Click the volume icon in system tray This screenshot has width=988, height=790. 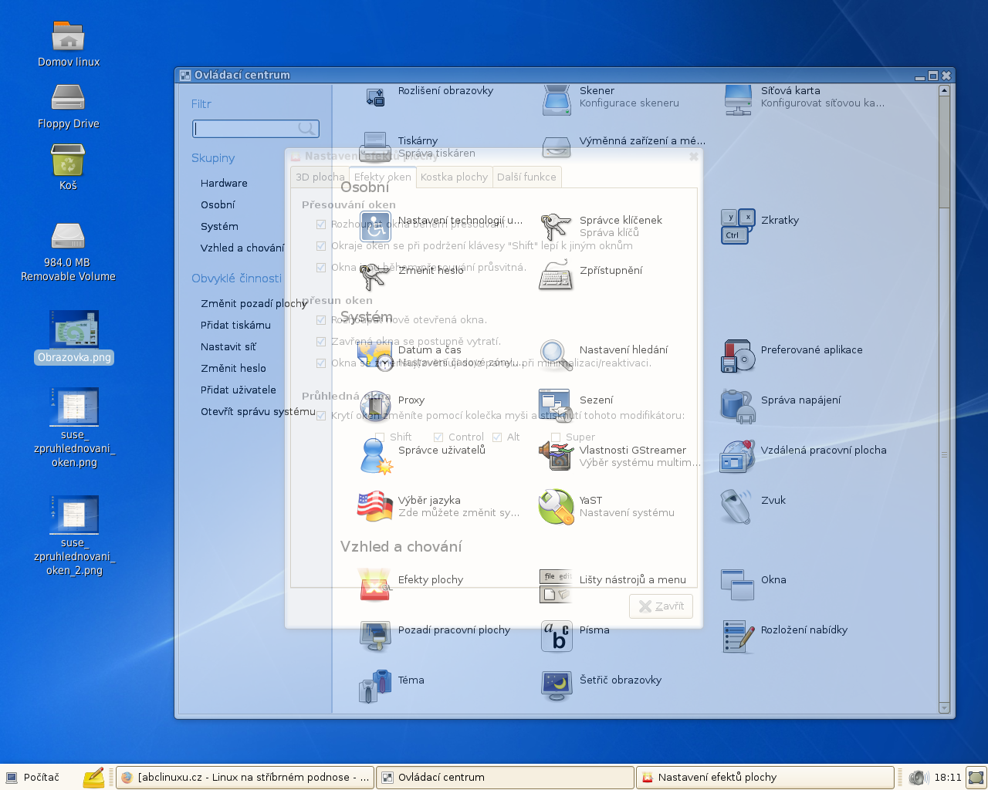point(918,778)
